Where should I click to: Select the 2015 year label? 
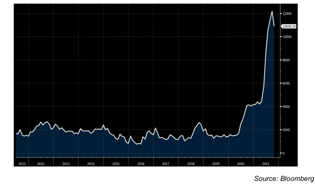(x=116, y=163)
